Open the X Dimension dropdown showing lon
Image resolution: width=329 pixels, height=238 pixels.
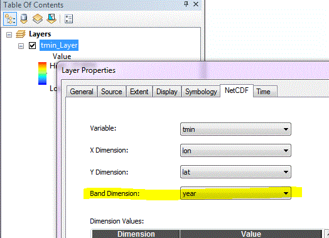coord(235,151)
